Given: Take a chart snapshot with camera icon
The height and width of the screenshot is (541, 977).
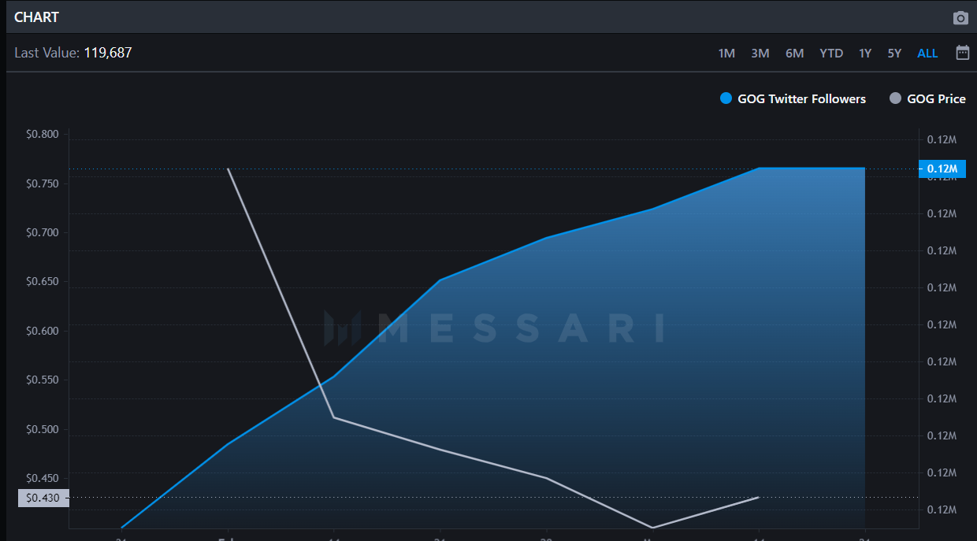Looking at the screenshot, I should (960, 18).
